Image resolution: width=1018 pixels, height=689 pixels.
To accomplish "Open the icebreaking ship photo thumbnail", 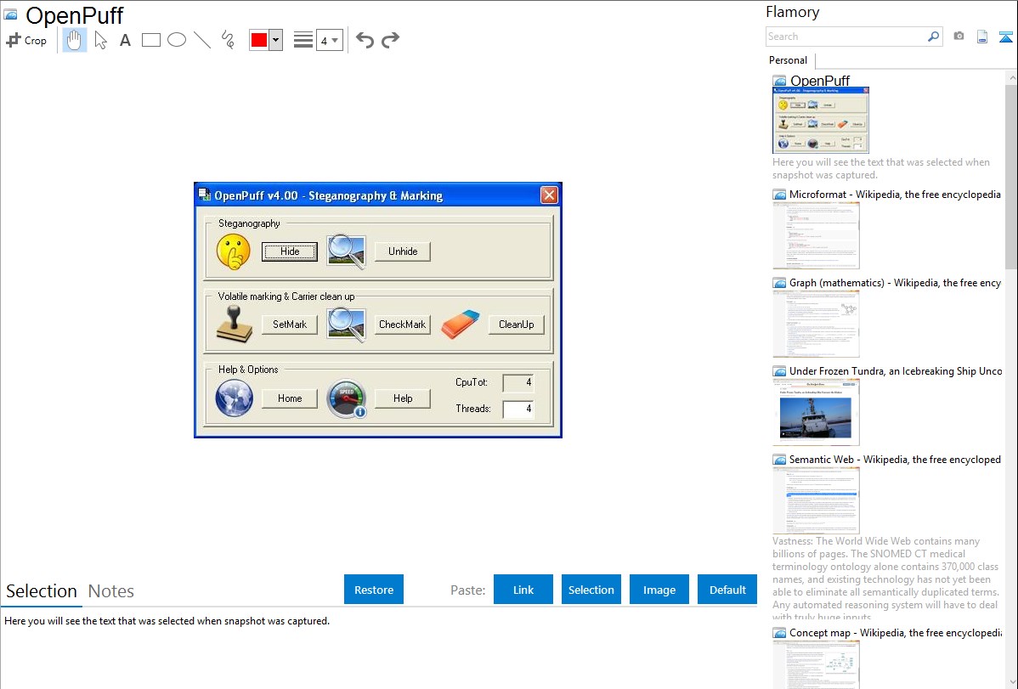I will coord(816,412).
